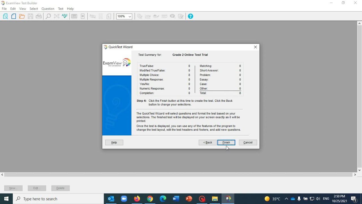Click the "Short Answer:" label
This screenshot has height=204, width=362.
point(209,71)
